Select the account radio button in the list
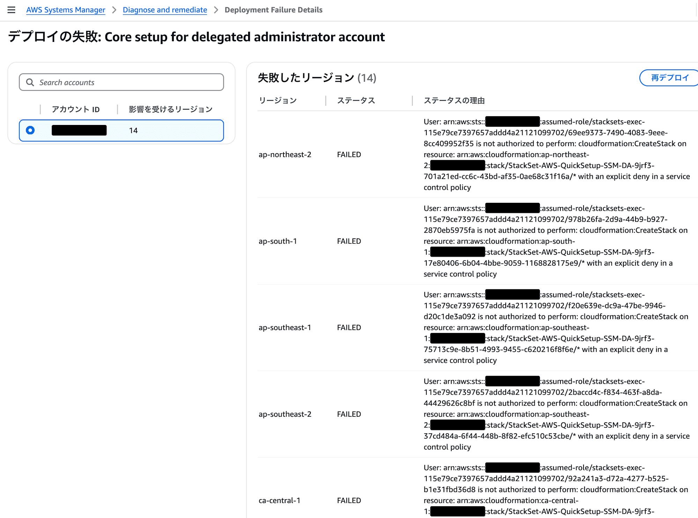Image resolution: width=698 pixels, height=518 pixels. 30,129
